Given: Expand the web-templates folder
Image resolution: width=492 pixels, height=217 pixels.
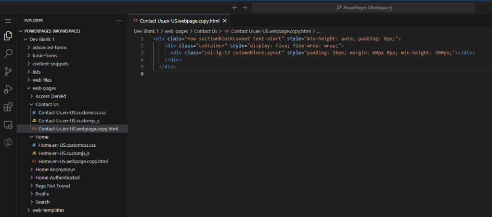Looking at the screenshot, I should click(48, 210).
